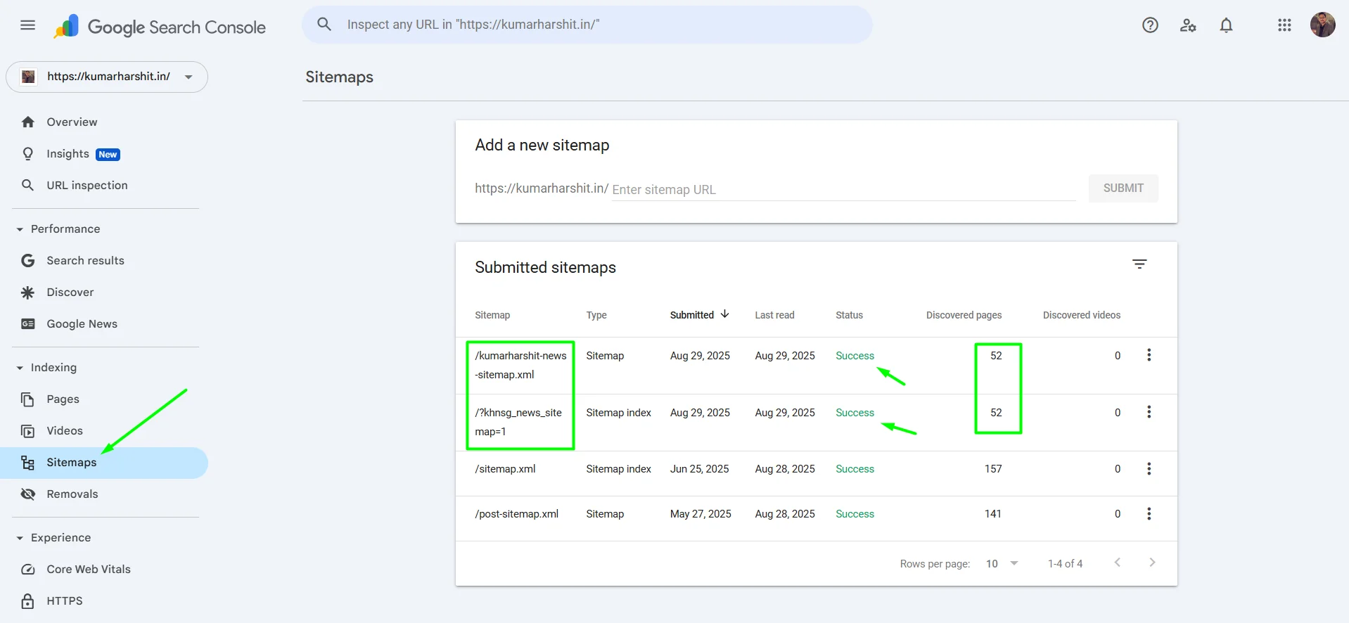This screenshot has height=623, width=1349.
Task: Select Sitemaps in sidebar
Action: [x=104, y=463]
